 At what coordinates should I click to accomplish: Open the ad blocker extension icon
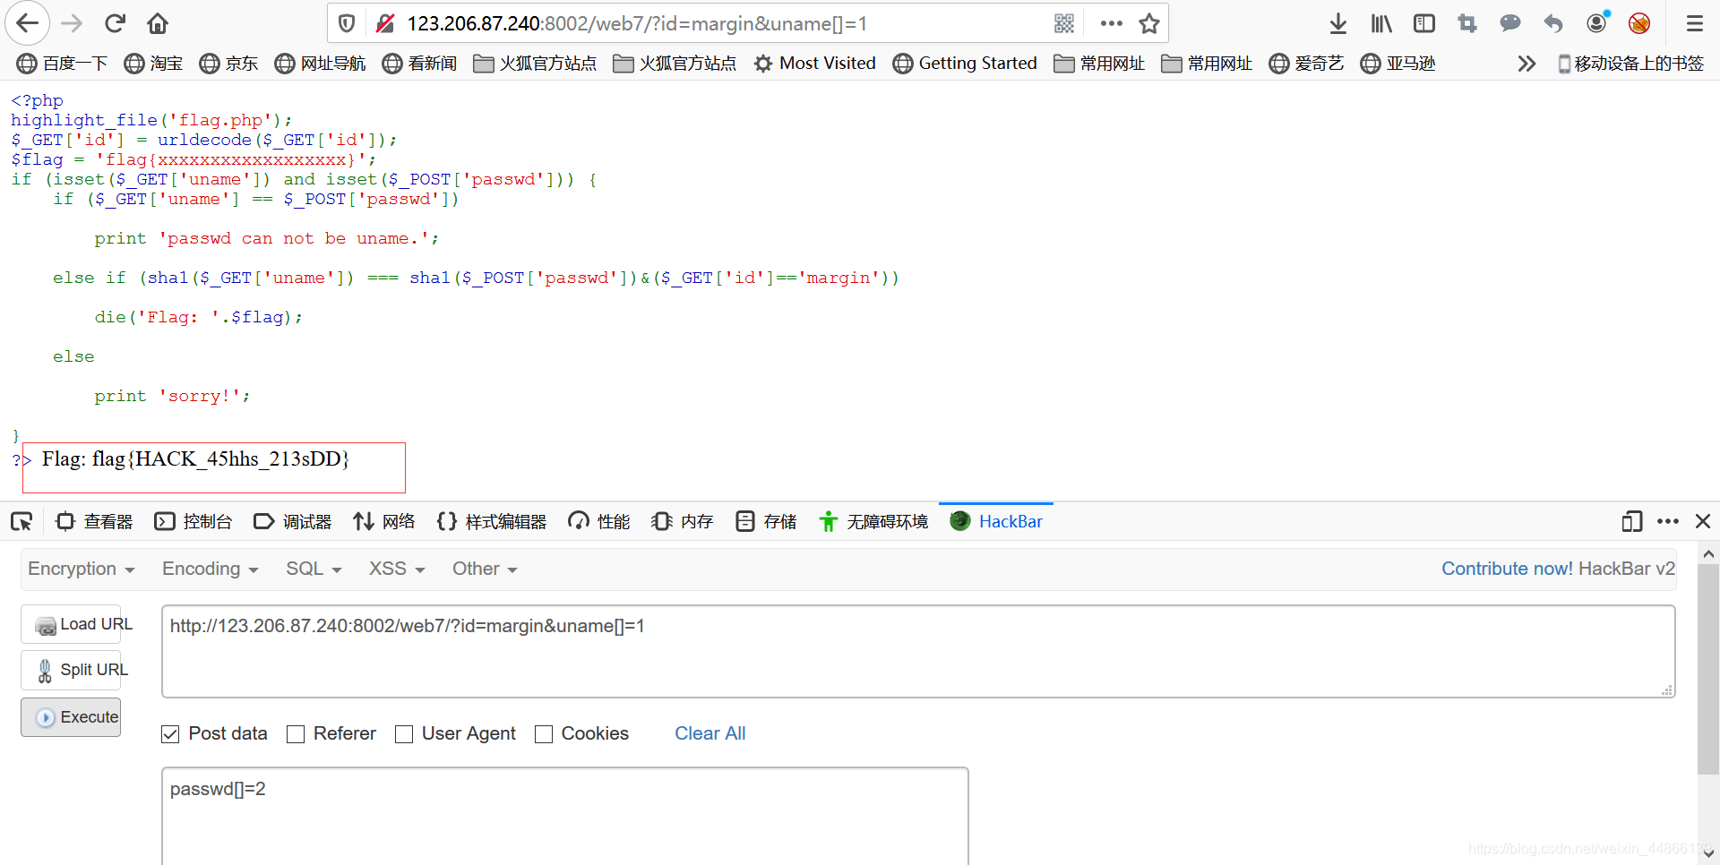tap(1639, 23)
